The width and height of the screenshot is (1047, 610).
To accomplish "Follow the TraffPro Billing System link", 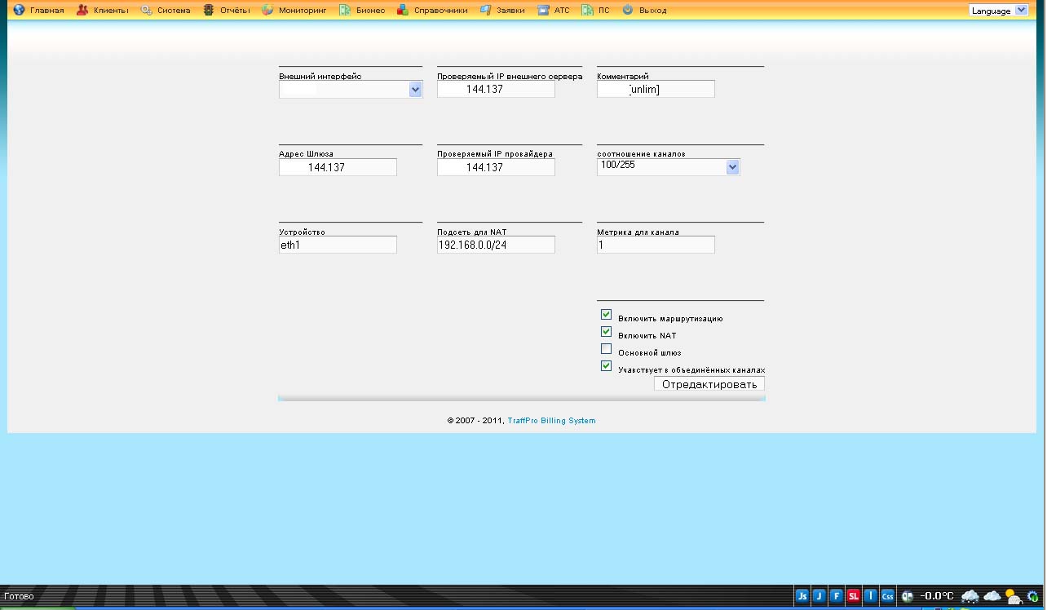I will 551,421.
